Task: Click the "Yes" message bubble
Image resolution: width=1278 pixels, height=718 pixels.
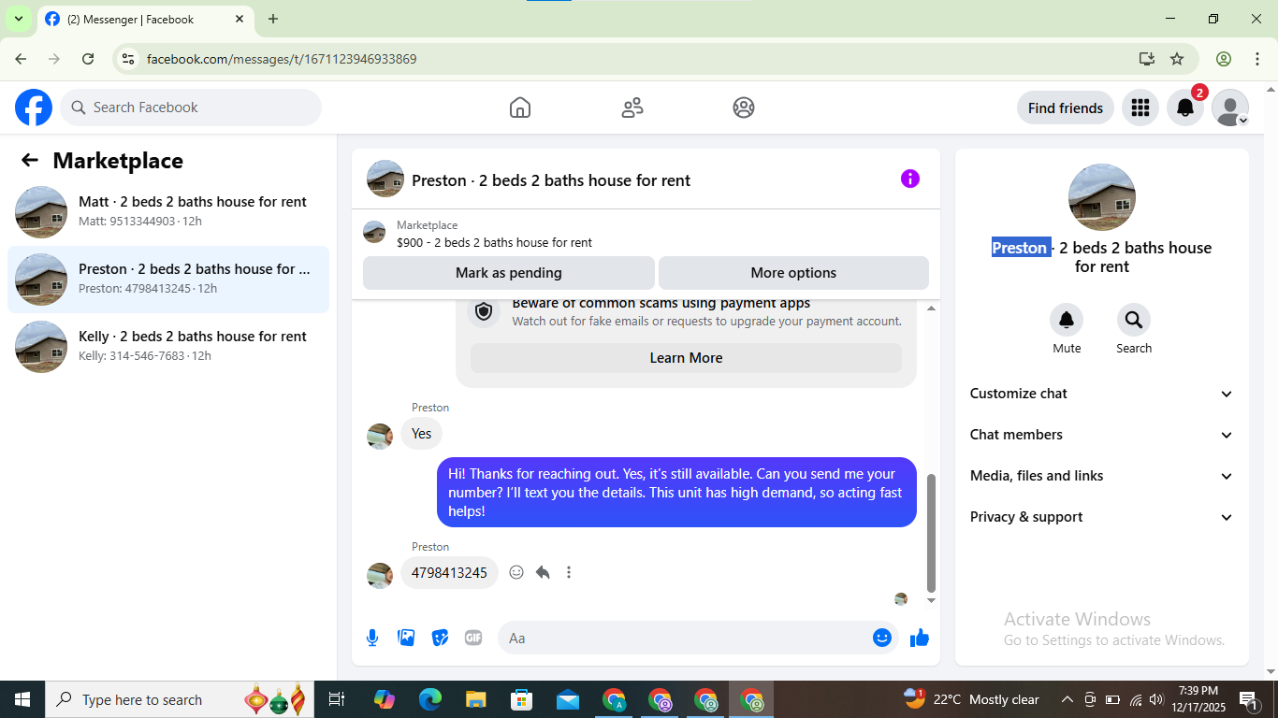Action: pos(422,433)
